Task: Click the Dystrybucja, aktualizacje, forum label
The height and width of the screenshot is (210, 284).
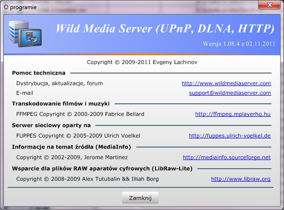Action: coord(59,83)
